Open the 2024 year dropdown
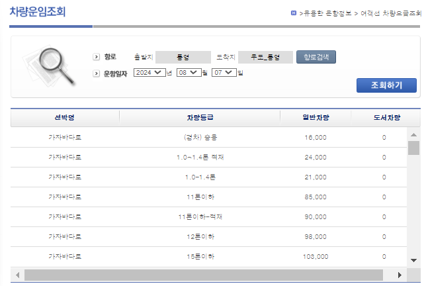This screenshot has width=426, height=286. (x=149, y=73)
